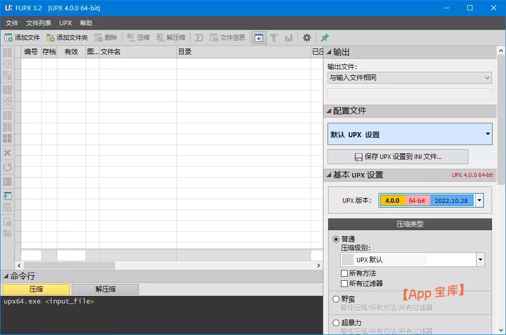Select the 野蛮 compression radio button
The image size is (506, 335).
point(336,299)
